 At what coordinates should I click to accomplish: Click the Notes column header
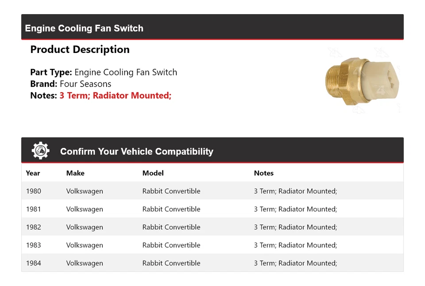pyautogui.click(x=263, y=173)
